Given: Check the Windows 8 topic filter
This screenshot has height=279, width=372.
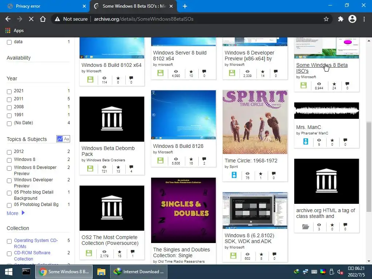Looking at the screenshot, I should coord(9,160).
